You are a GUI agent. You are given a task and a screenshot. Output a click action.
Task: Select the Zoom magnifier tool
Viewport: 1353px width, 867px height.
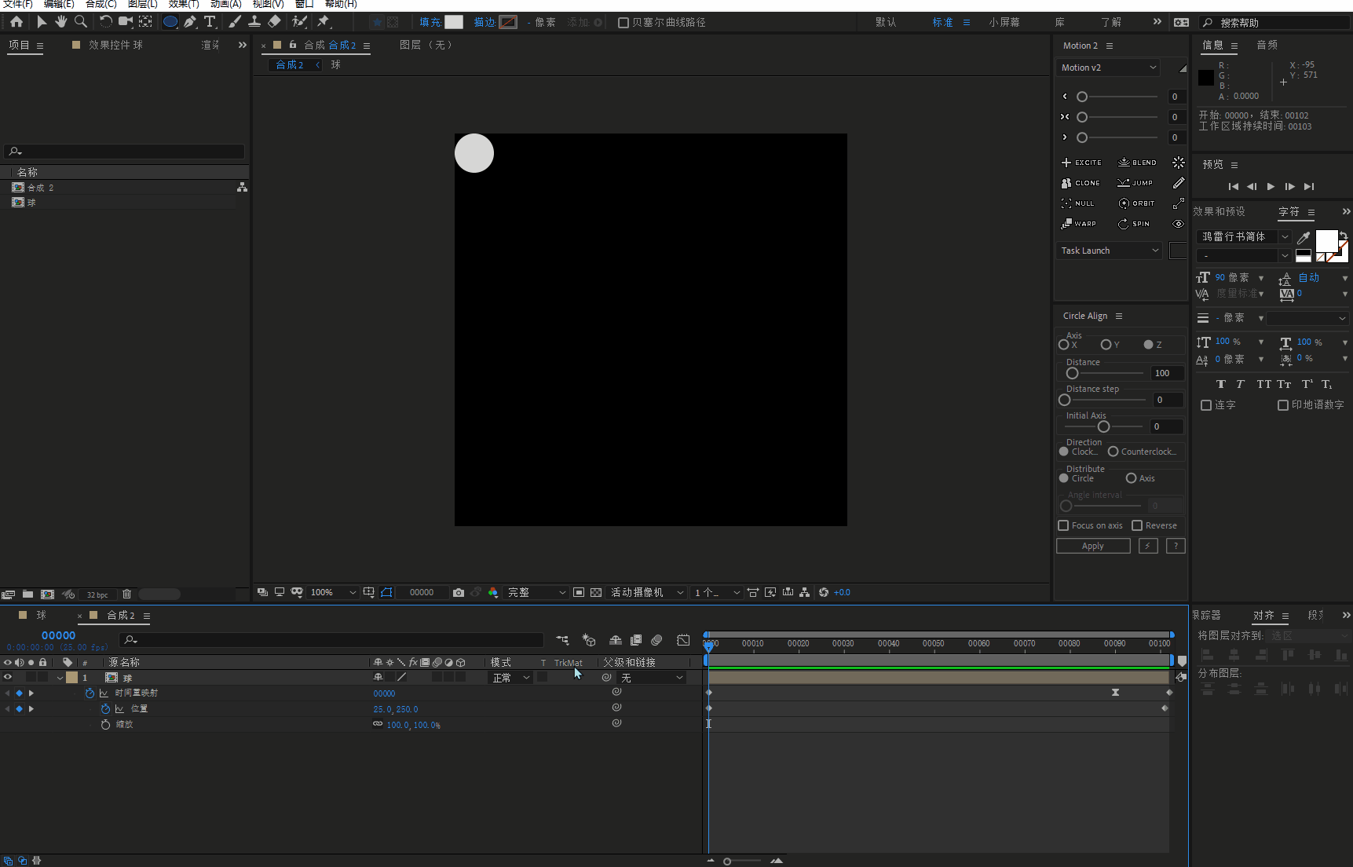[80, 22]
